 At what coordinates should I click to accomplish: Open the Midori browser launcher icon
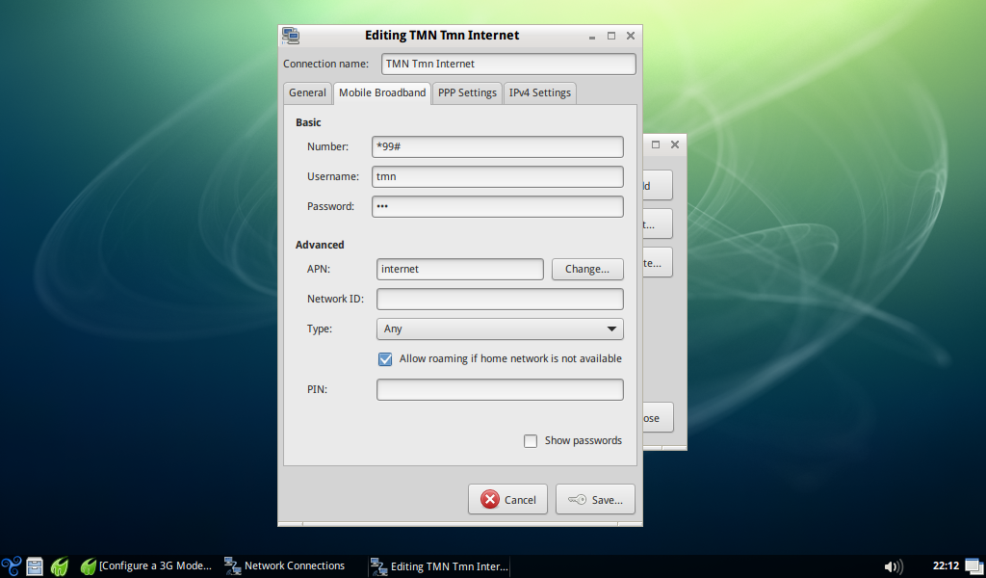tap(60, 566)
